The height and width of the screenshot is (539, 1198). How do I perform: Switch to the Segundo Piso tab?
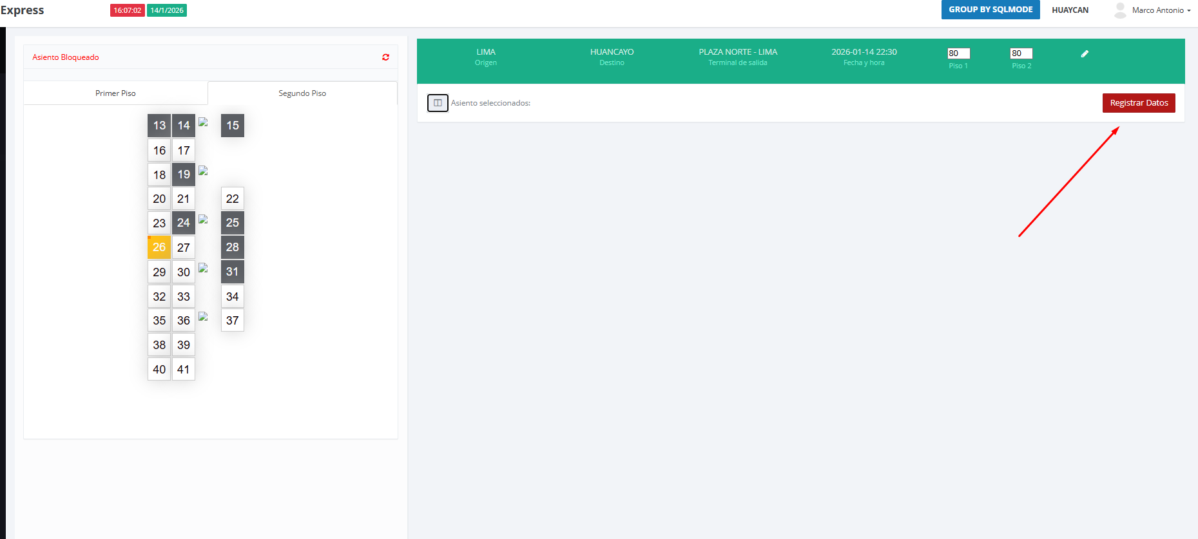302,93
